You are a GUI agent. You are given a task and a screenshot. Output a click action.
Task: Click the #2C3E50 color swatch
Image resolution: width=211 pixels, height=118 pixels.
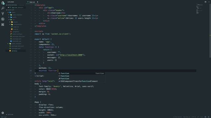[47, 89]
